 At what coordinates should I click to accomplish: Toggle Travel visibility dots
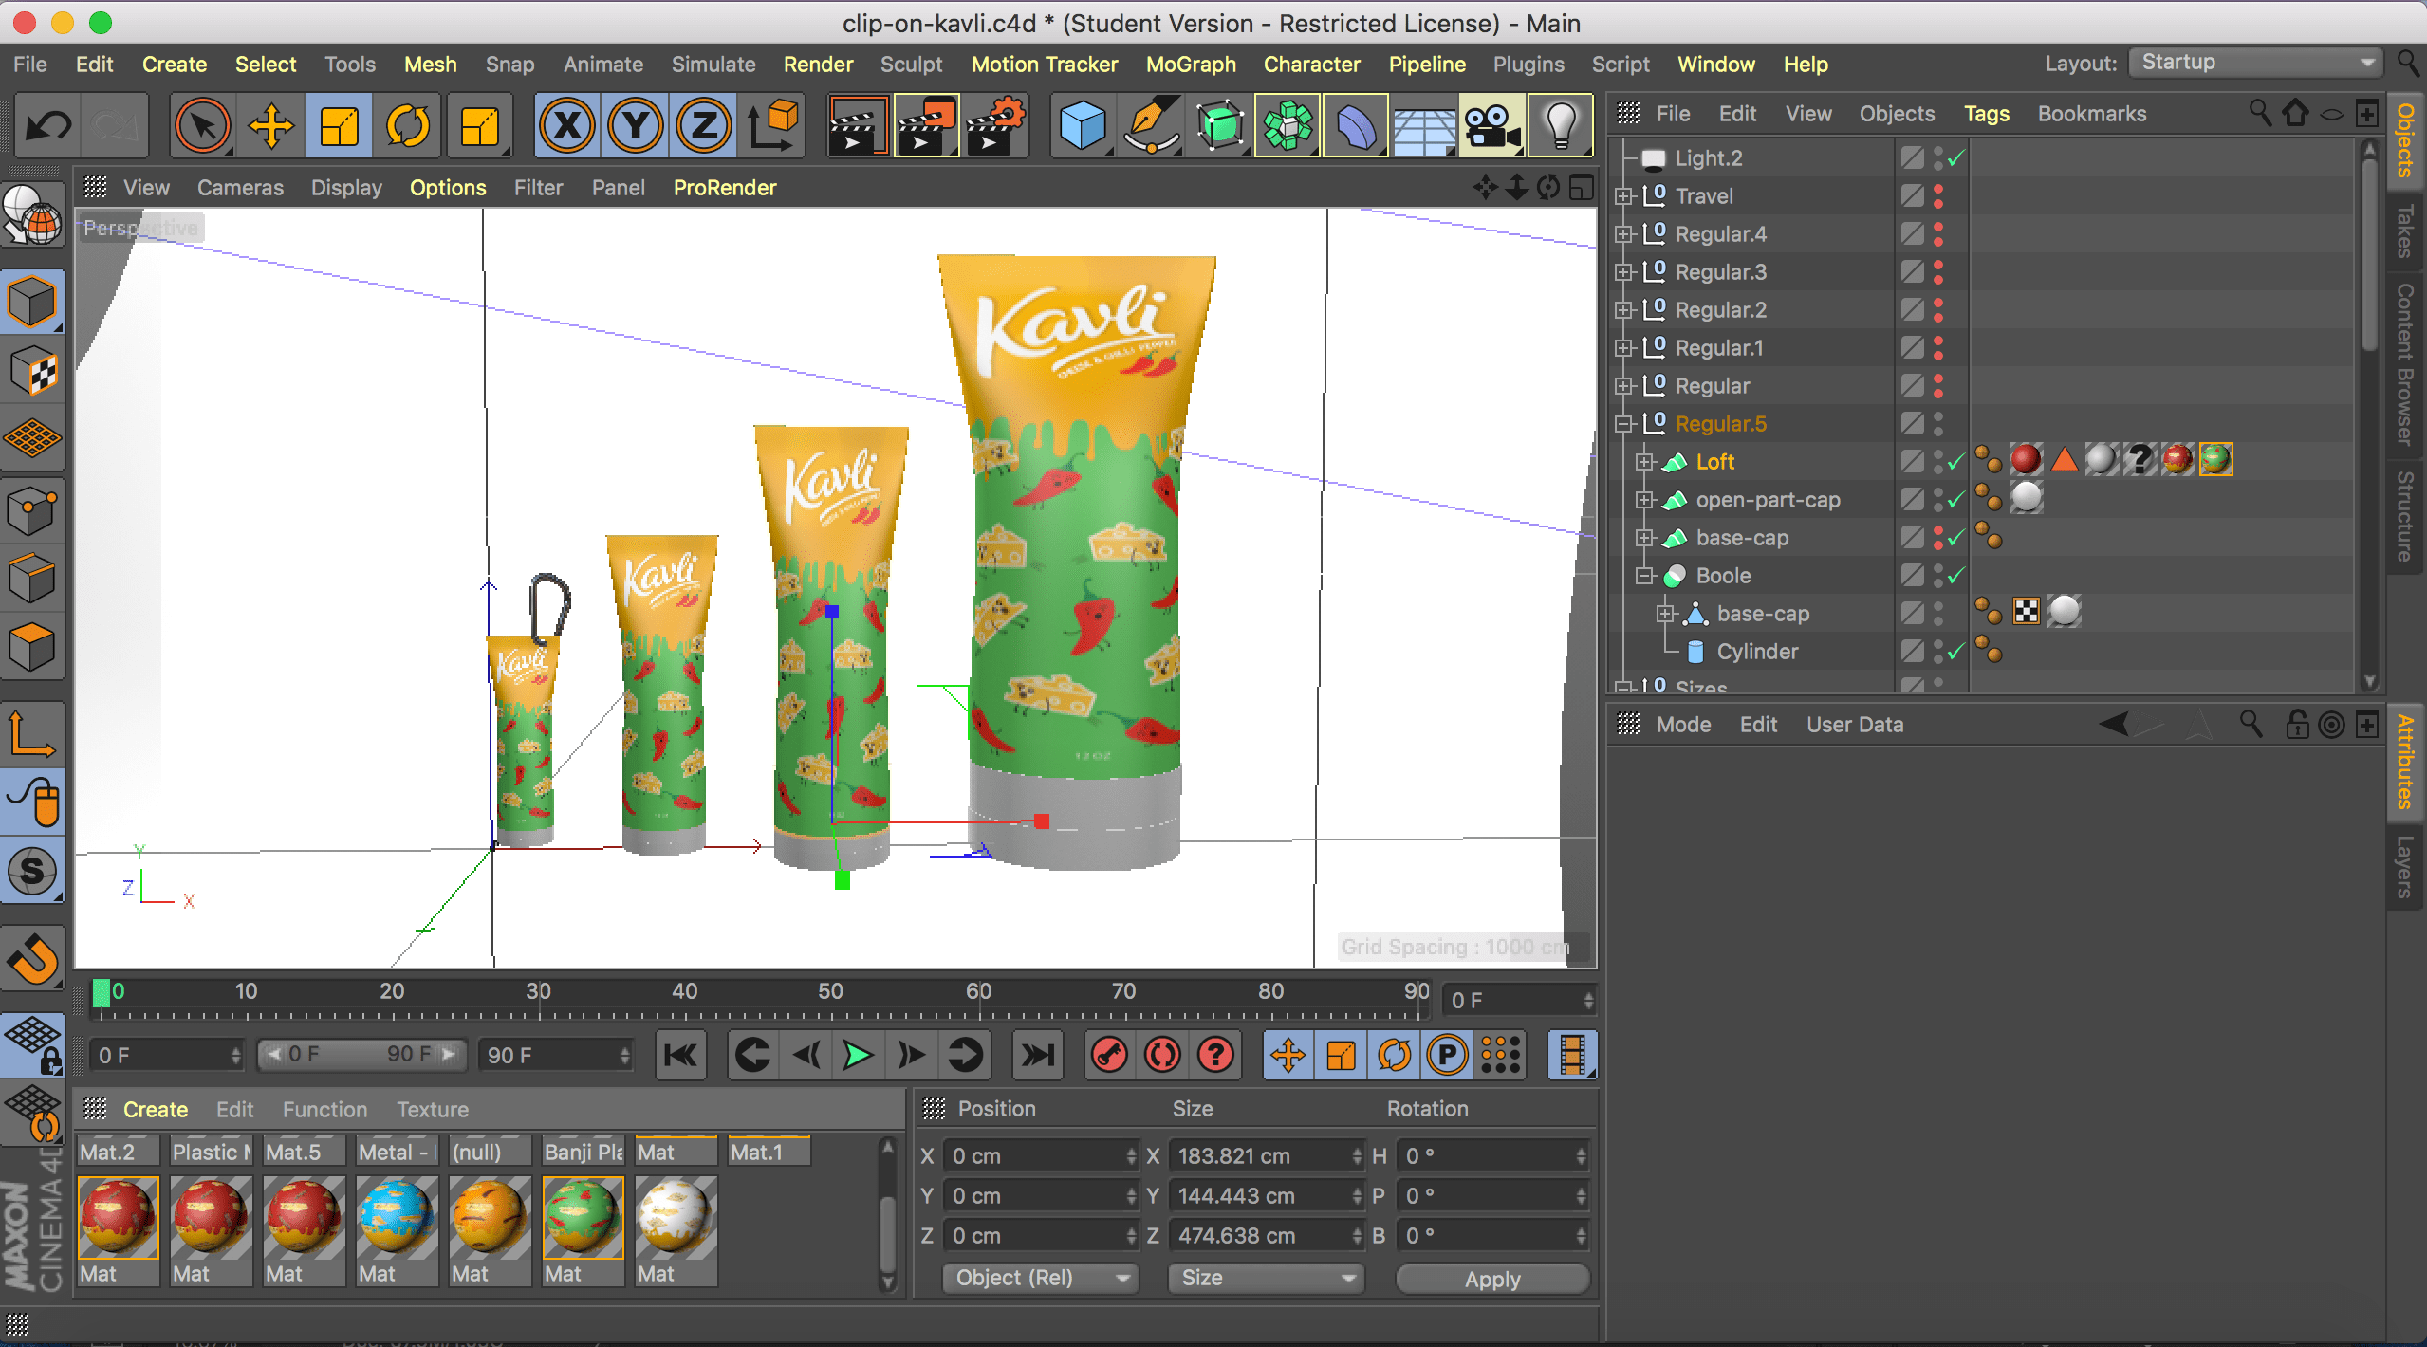pyautogui.click(x=1938, y=196)
